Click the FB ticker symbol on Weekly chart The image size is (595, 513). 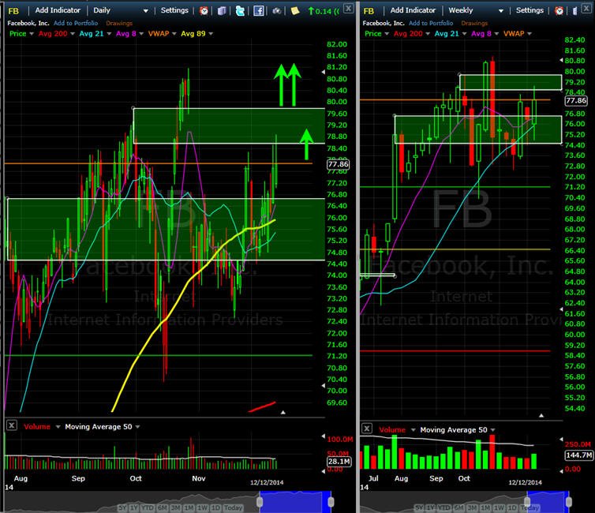tap(369, 11)
